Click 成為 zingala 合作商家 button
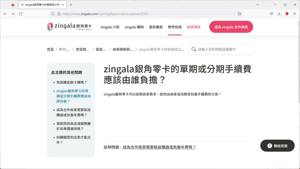Screen dimensions: 300x169 click(231, 27)
